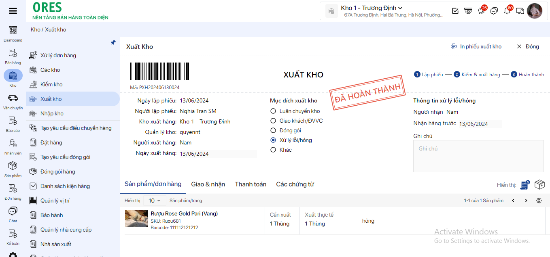Screen dimensions: 550x257
Task: Click the pin icon above sidebar menu
Action: 113,42
